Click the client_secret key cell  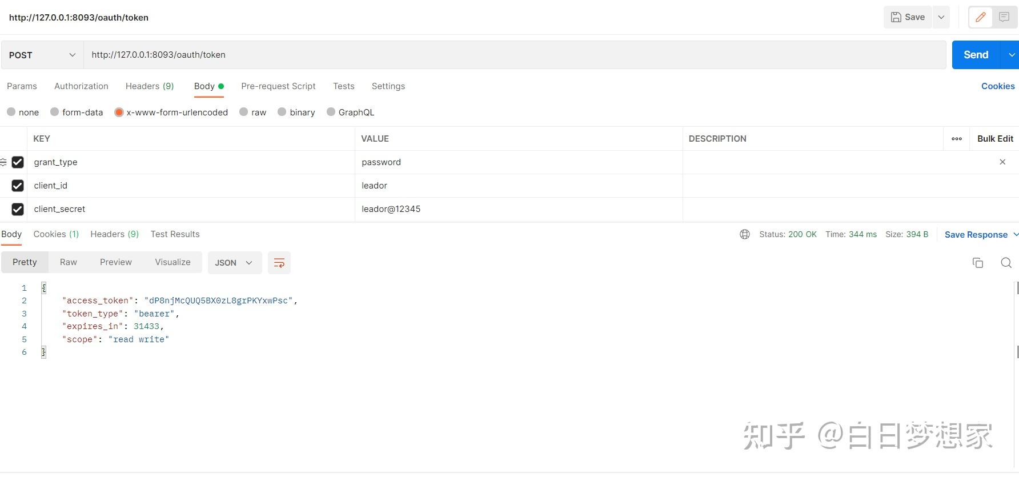pyautogui.click(x=191, y=209)
